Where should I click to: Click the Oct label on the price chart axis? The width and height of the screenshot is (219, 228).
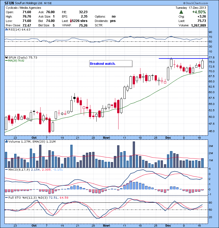(34, 138)
